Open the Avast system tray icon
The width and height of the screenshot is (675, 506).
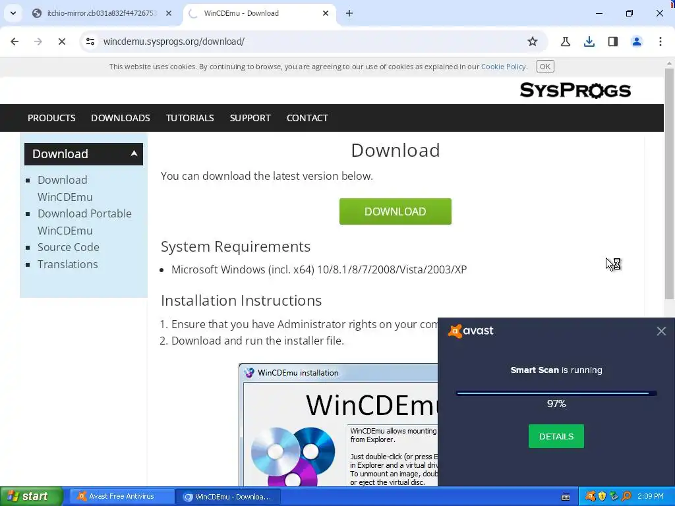tap(591, 497)
